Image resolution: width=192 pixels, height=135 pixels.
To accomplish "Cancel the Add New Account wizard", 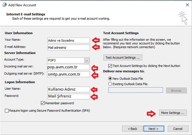I will 178,128.
